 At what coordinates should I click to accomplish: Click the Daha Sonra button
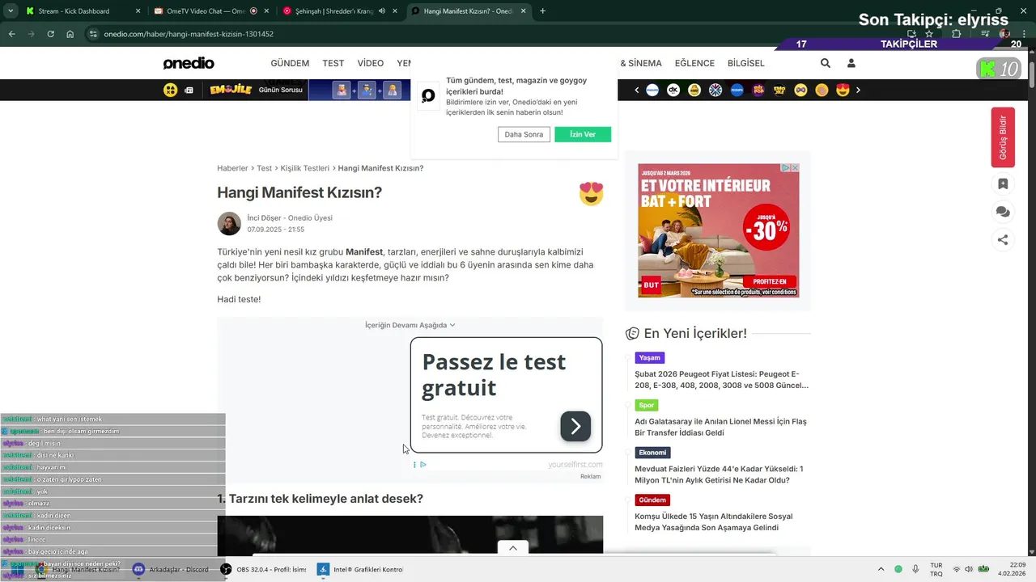(524, 134)
